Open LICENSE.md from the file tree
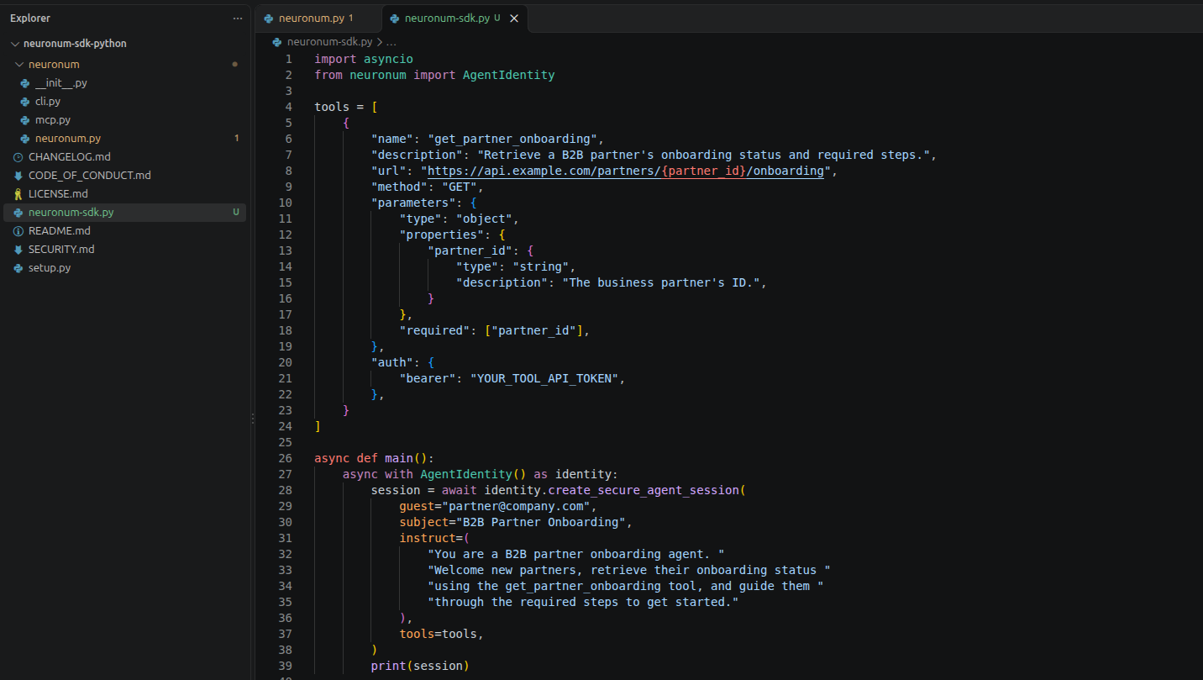The width and height of the screenshot is (1203, 680). (x=58, y=194)
